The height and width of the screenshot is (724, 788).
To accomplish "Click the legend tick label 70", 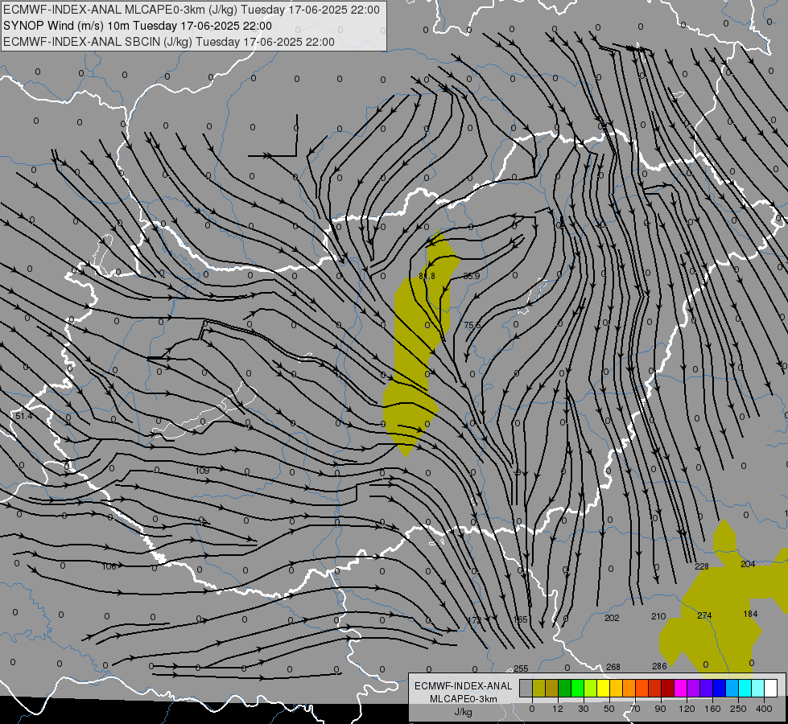I will (x=635, y=709).
